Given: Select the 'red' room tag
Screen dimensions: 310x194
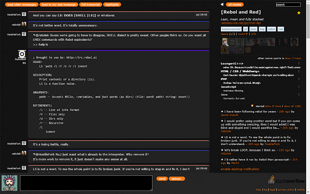Looking at the screenshot, I should pos(280,29).
